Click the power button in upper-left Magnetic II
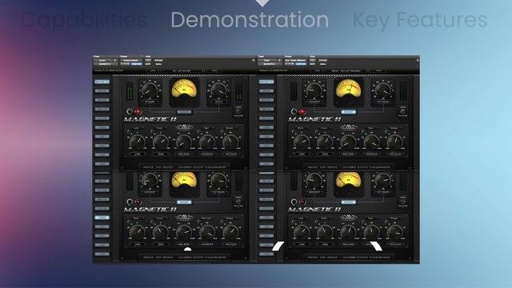 coord(130,111)
